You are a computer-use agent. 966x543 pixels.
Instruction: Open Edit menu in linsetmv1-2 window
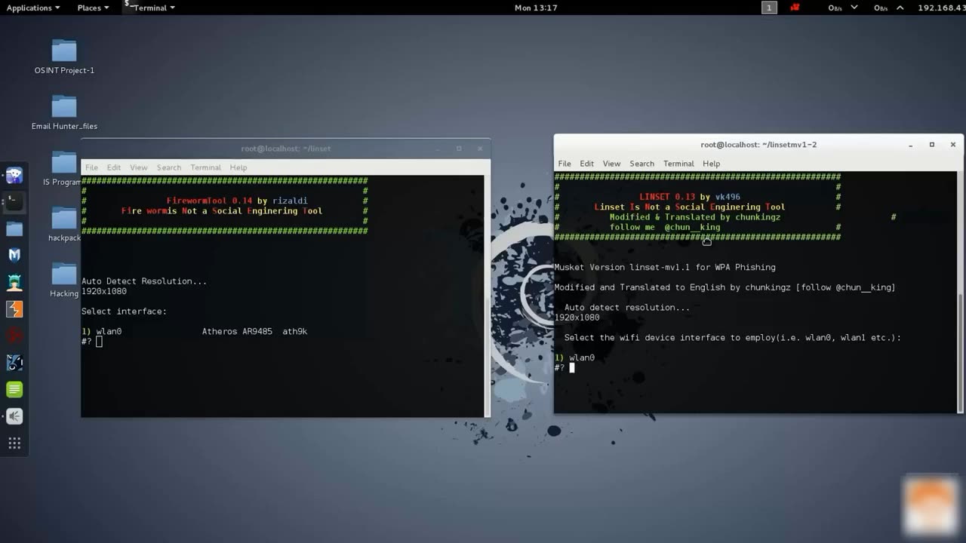tap(586, 164)
